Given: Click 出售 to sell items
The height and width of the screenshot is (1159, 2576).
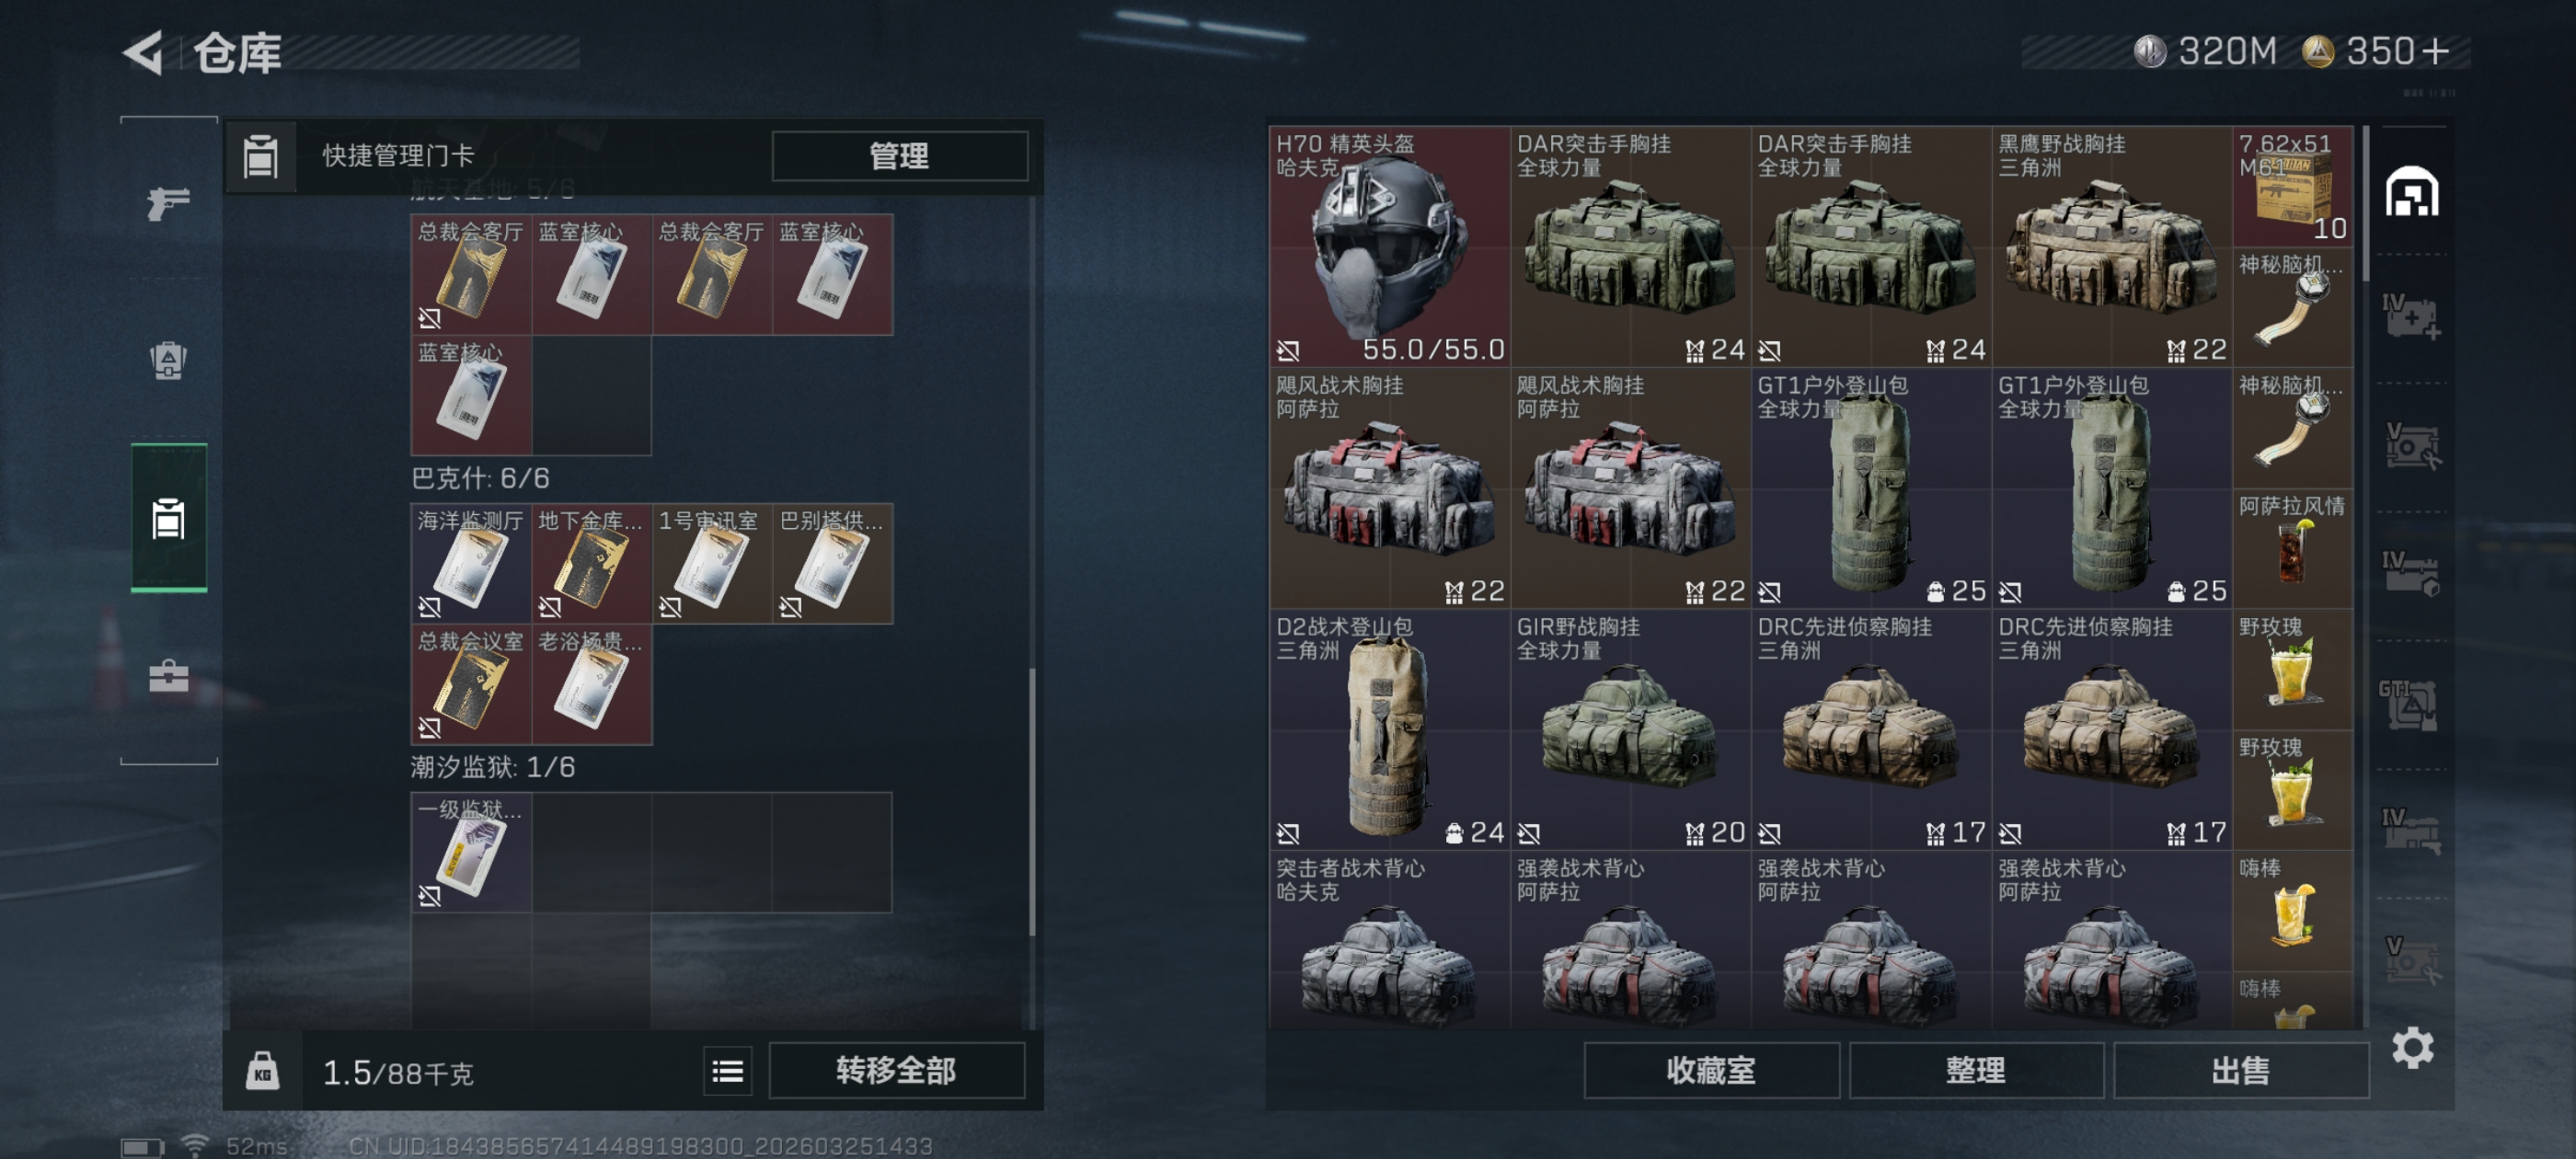Looking at the screenshot, I should (x=2240, y=1070).
